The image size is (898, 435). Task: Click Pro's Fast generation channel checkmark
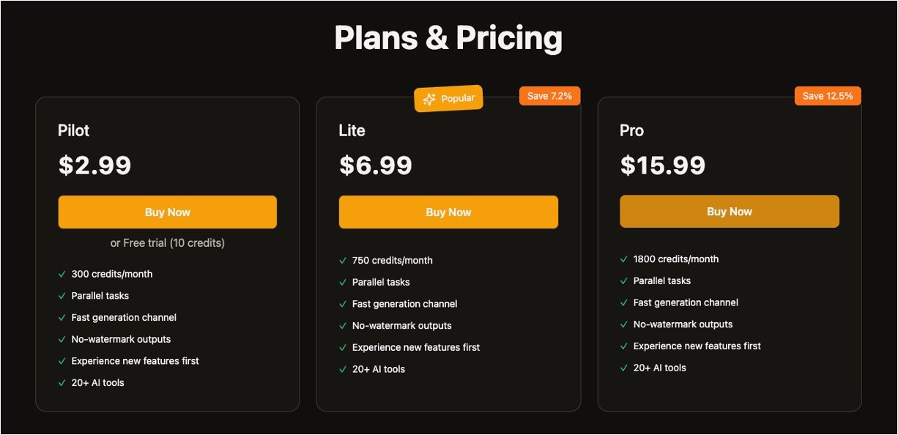point(624,302)
